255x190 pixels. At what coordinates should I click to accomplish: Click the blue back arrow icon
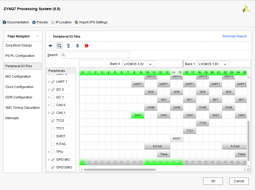(x=51, y=46)
